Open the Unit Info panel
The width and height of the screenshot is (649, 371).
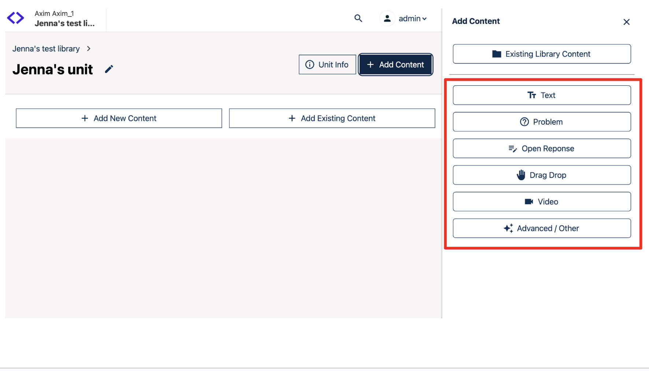pos(327,65)
